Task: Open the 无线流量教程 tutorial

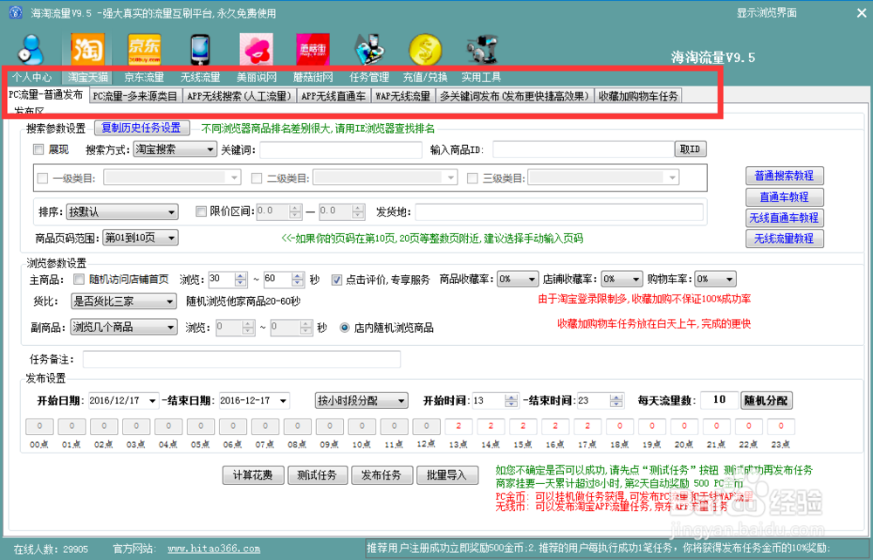Action: (x=784, y=239)
